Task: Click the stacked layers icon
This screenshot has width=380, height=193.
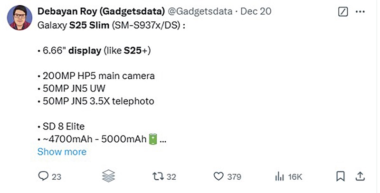Action: pyautogui.click(x=109, y=176)
